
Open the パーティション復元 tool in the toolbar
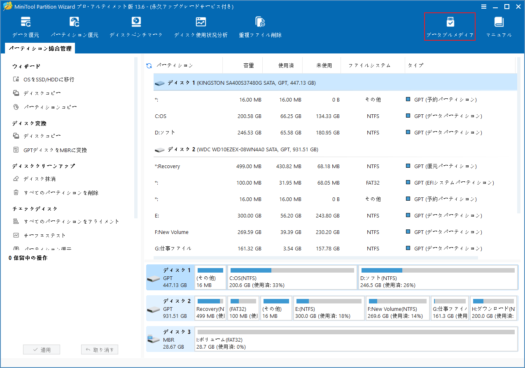(75, 27)
